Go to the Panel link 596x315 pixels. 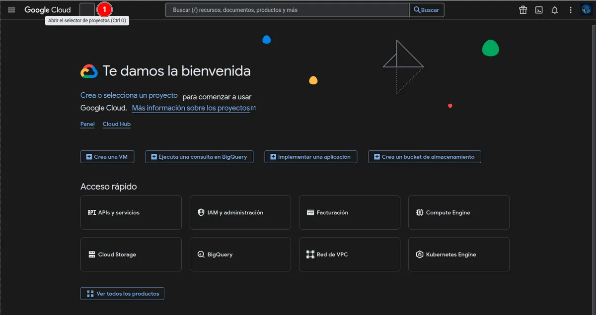(87, 124)
